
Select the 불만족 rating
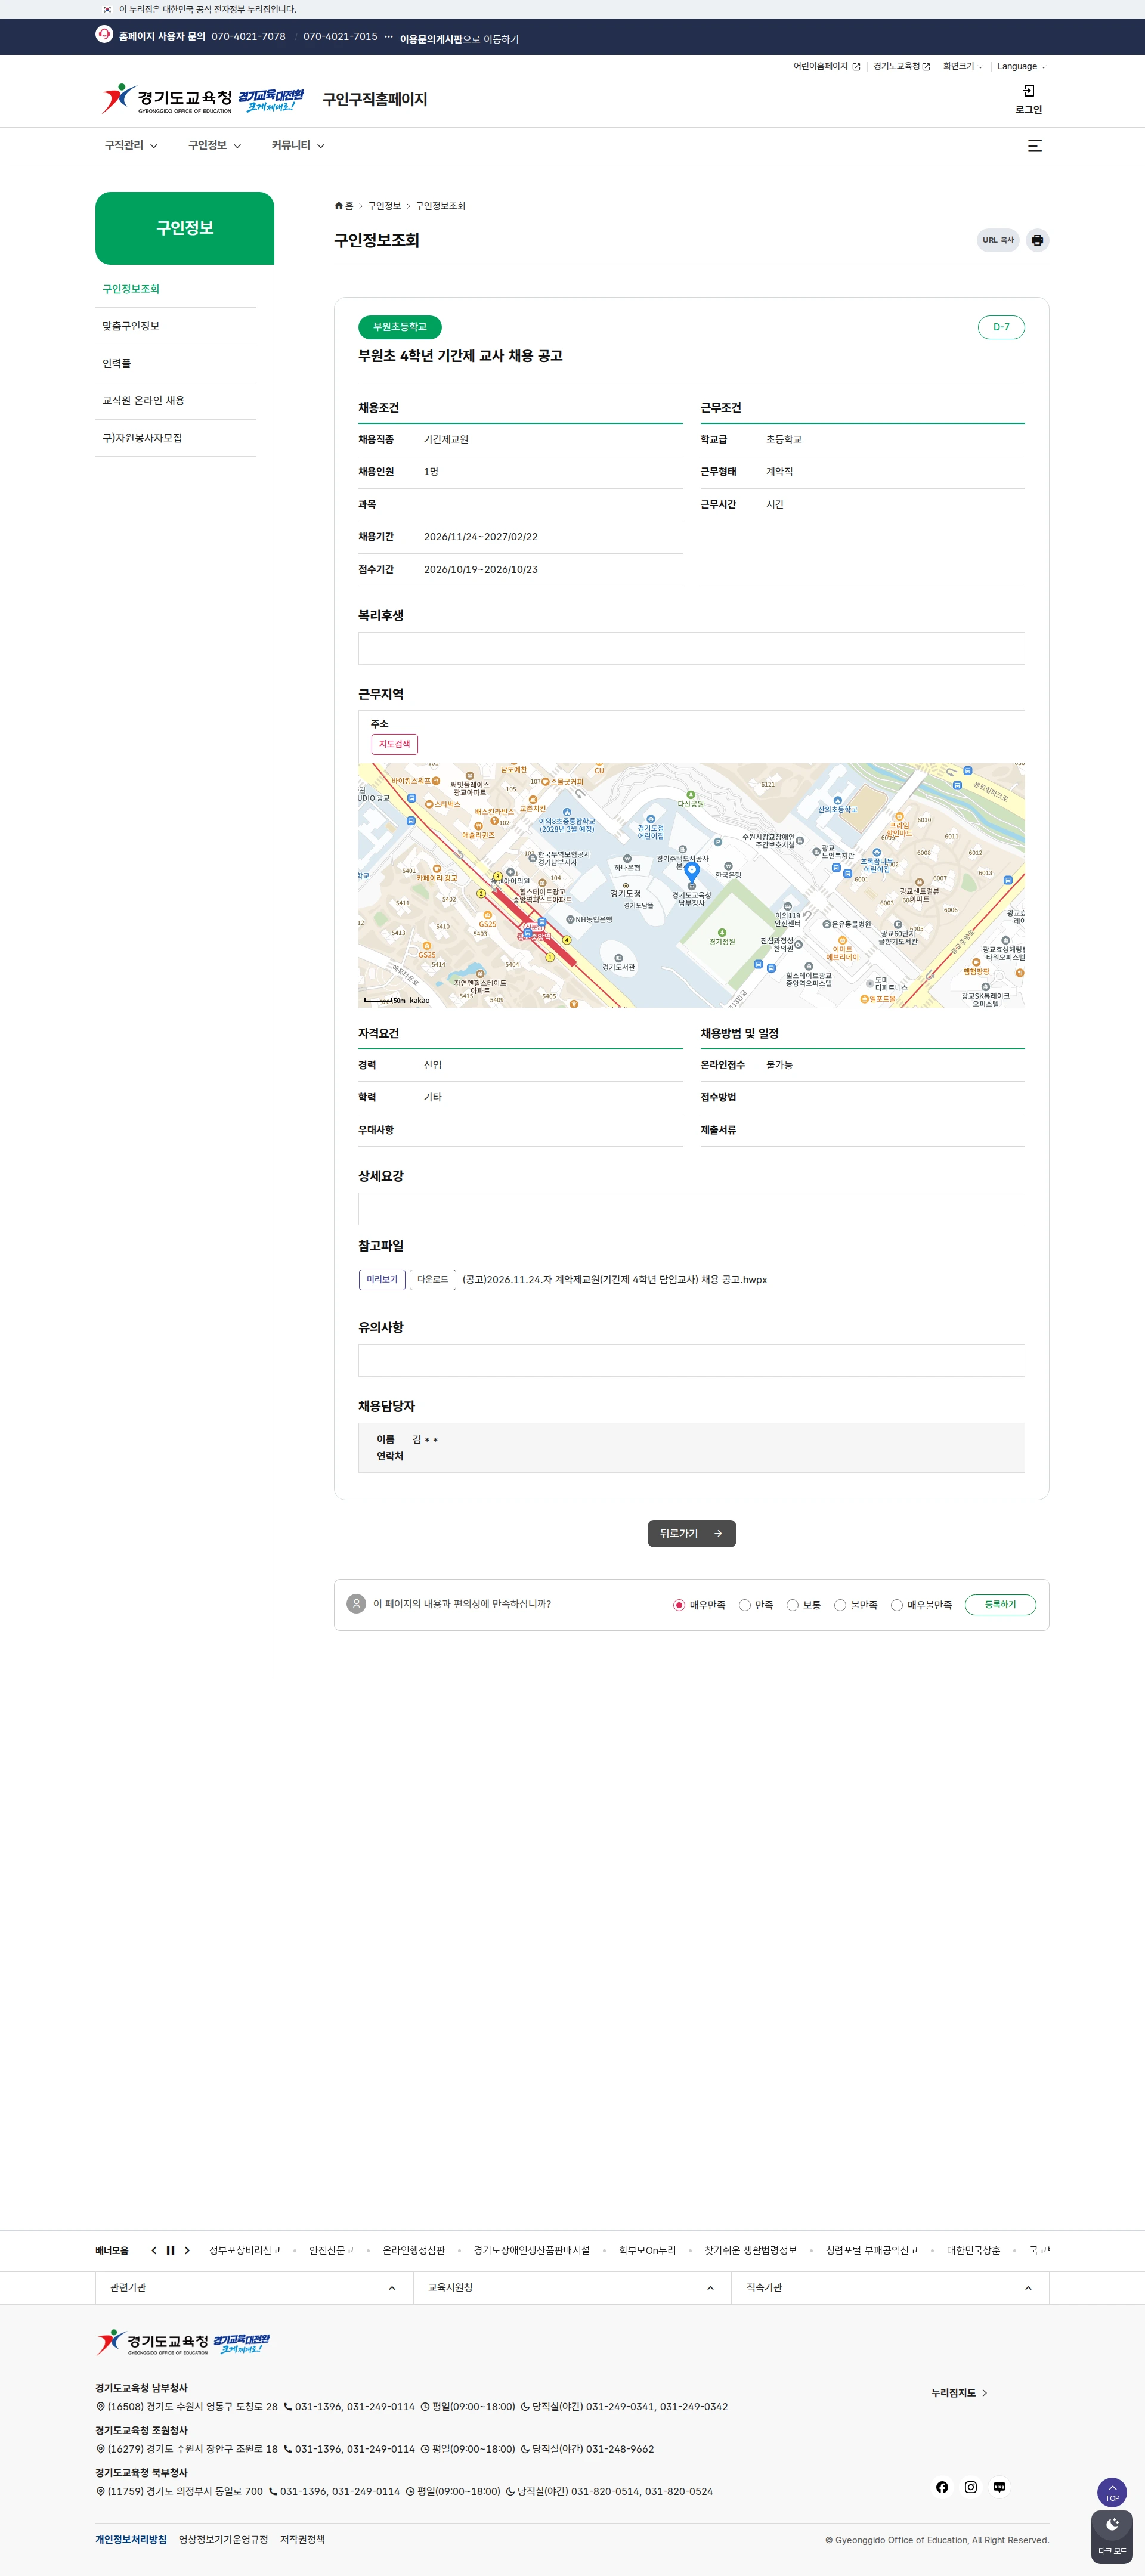click(x=840, y=1605)
